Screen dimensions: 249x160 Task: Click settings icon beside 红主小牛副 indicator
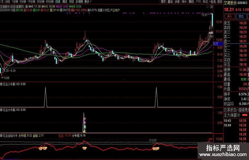coord(2,84)
